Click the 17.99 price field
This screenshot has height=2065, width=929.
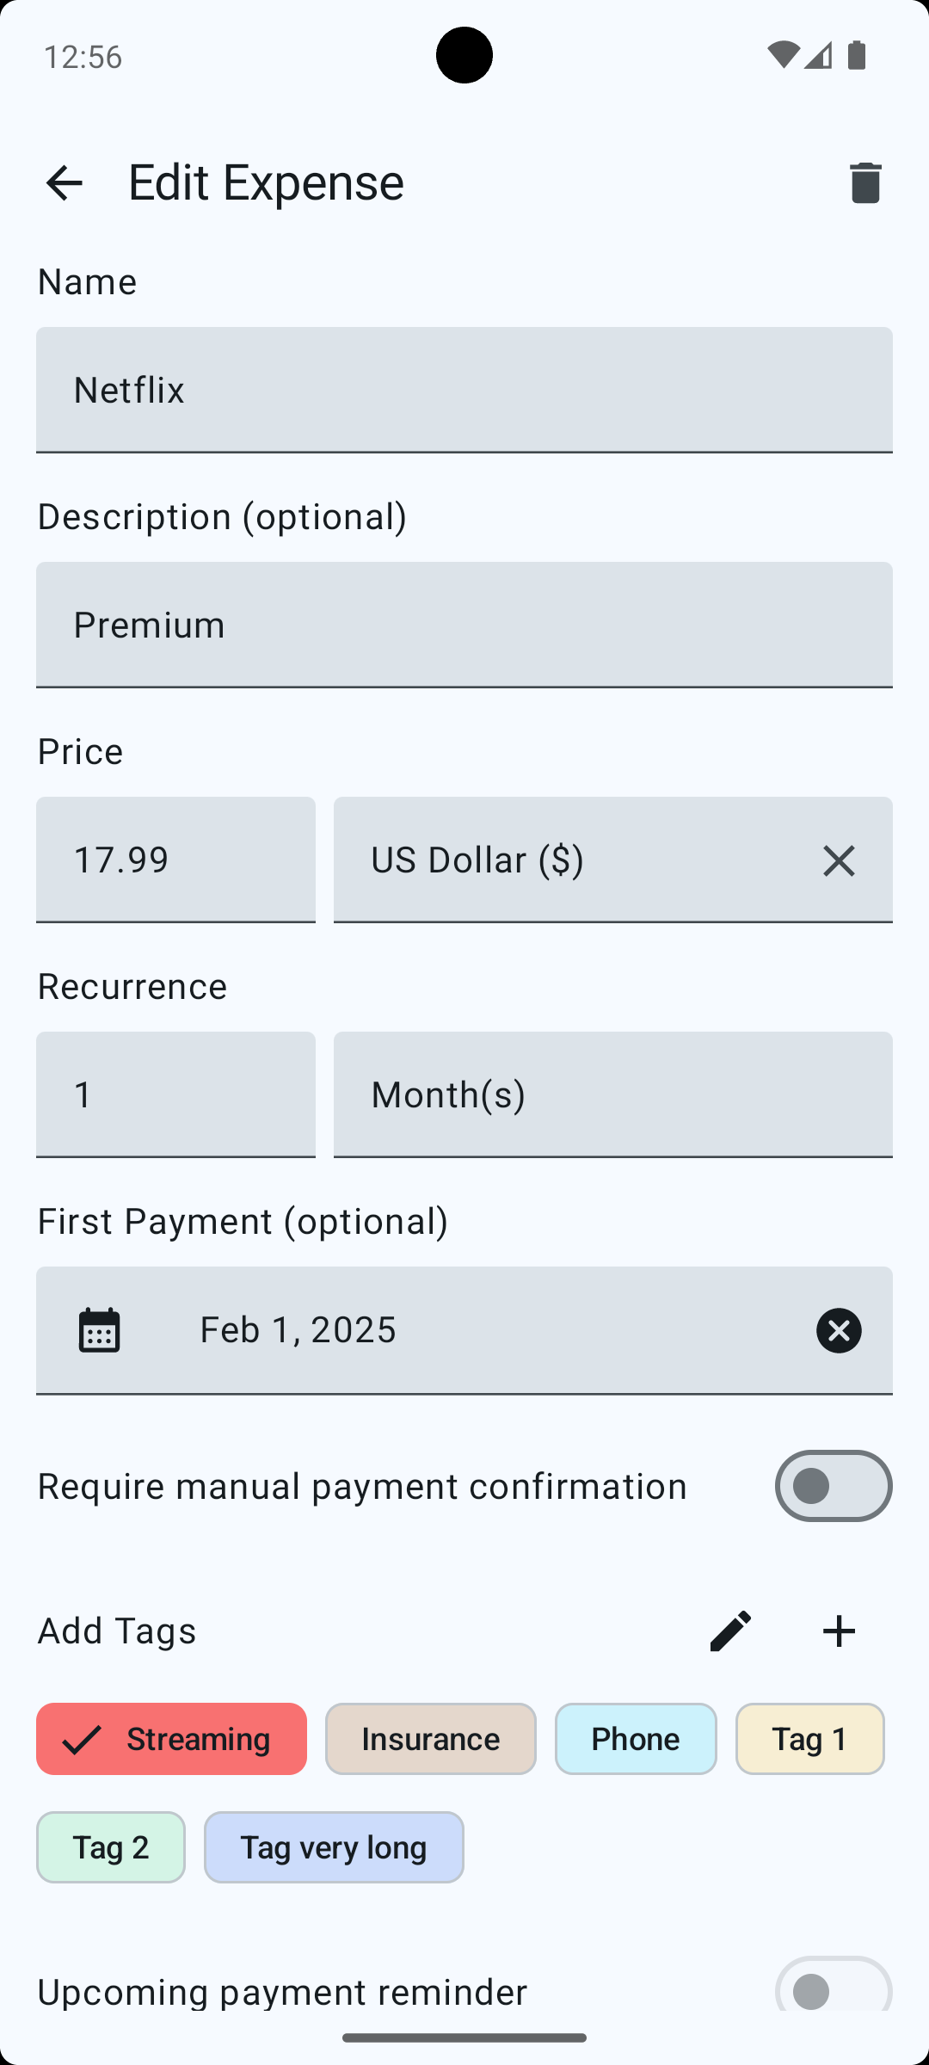(175, 860)
